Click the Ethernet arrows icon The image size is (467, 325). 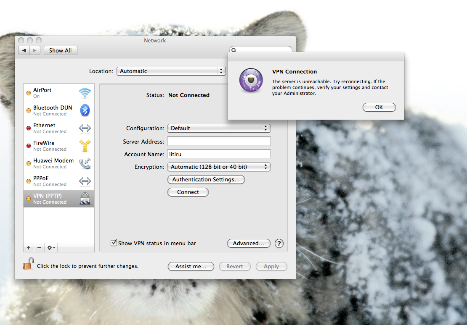(85, 128)
